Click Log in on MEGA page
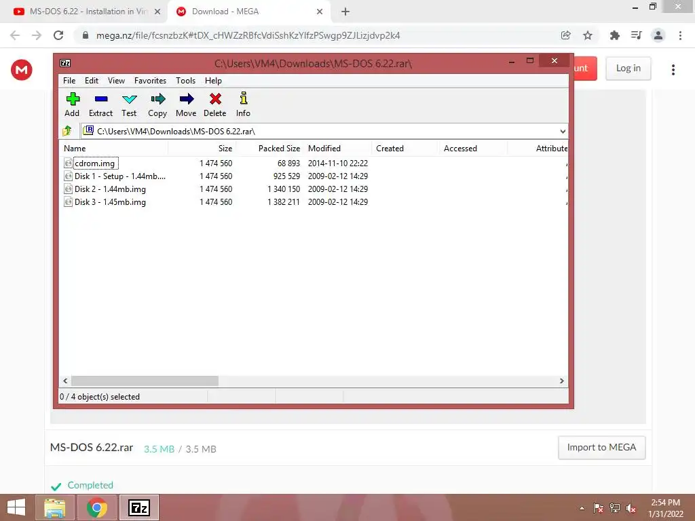 [628, 69]
